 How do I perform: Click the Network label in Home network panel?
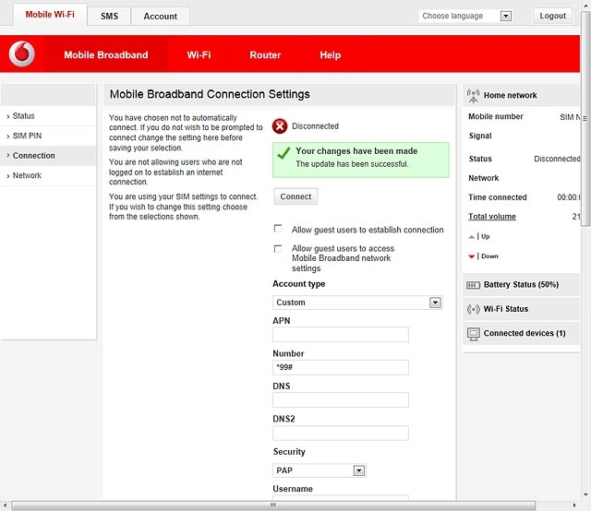coord(483,178)
